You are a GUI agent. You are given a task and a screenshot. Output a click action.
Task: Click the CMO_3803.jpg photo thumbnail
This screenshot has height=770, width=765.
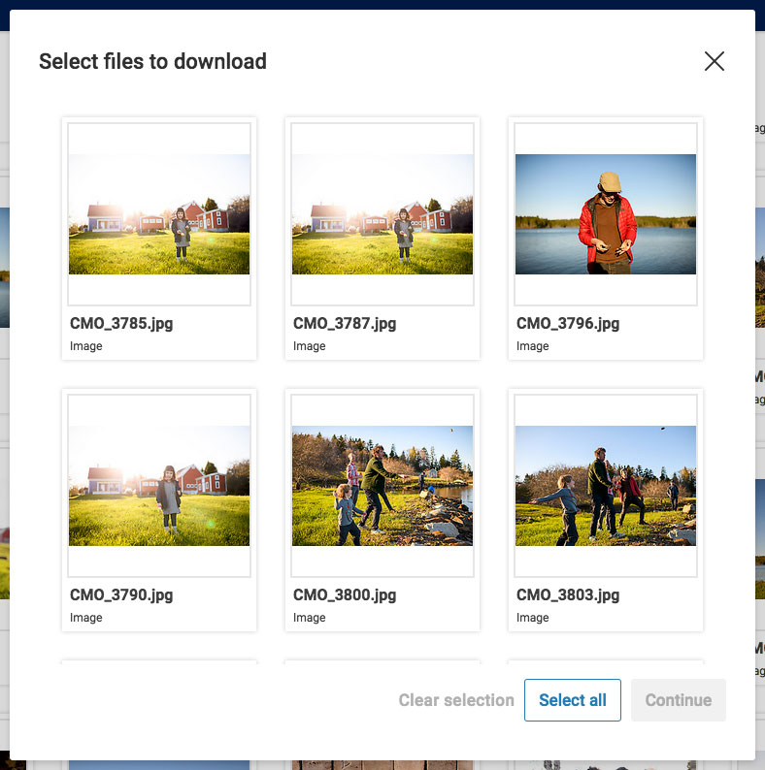point(606,486)
